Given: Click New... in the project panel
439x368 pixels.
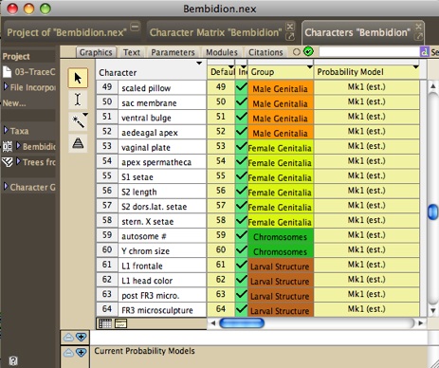Looking at the screenshot, I should [14, 103].
